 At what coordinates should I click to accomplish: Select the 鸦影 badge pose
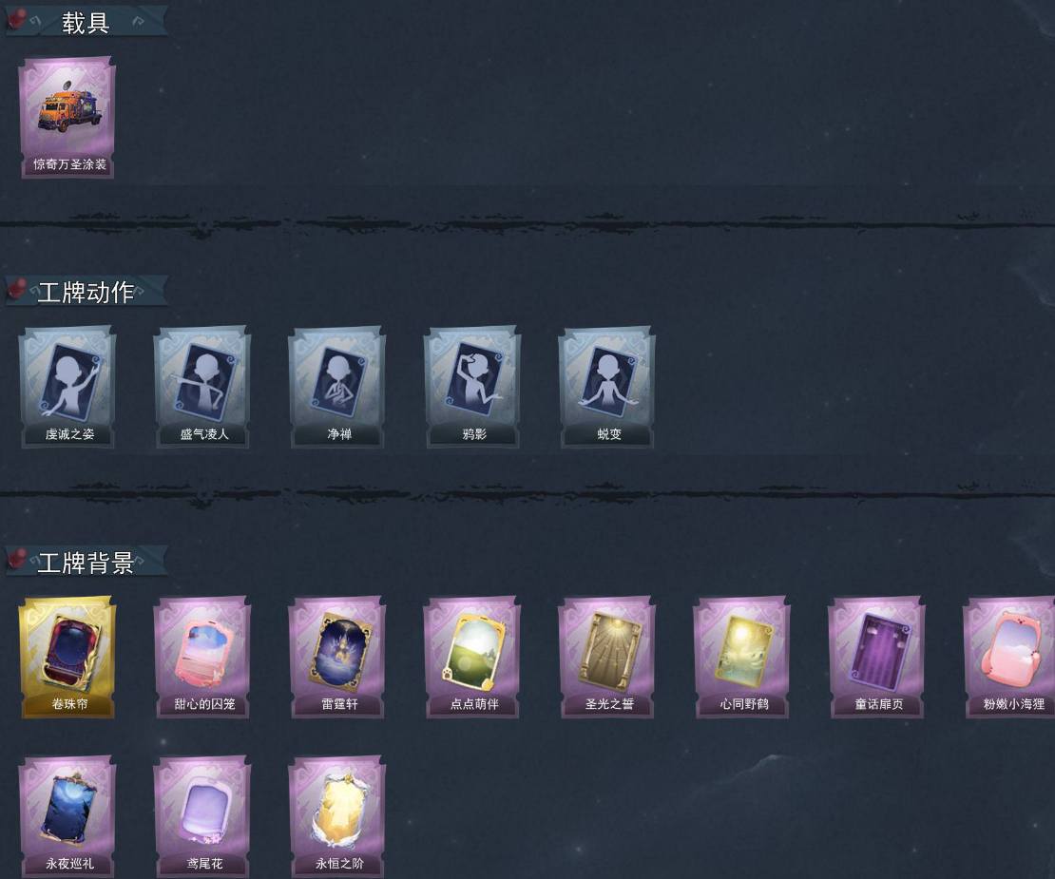point(472,388)
